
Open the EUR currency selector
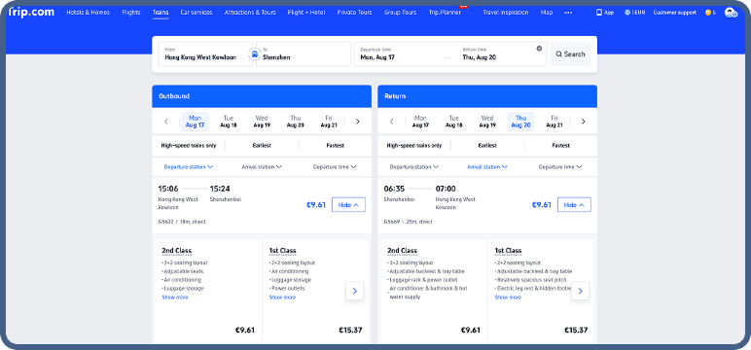pos(634,13)
